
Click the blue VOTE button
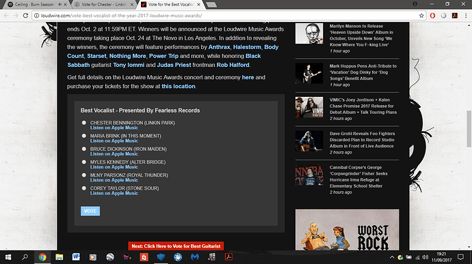(90, 211)
